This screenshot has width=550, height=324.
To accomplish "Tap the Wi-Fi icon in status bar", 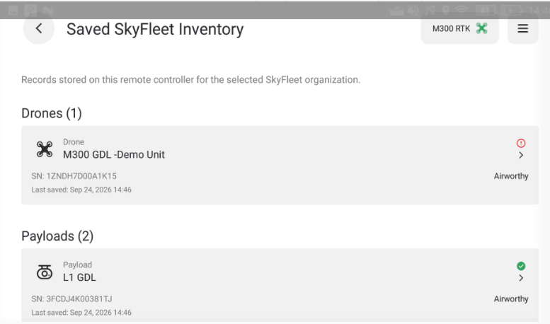I will 462,10.
